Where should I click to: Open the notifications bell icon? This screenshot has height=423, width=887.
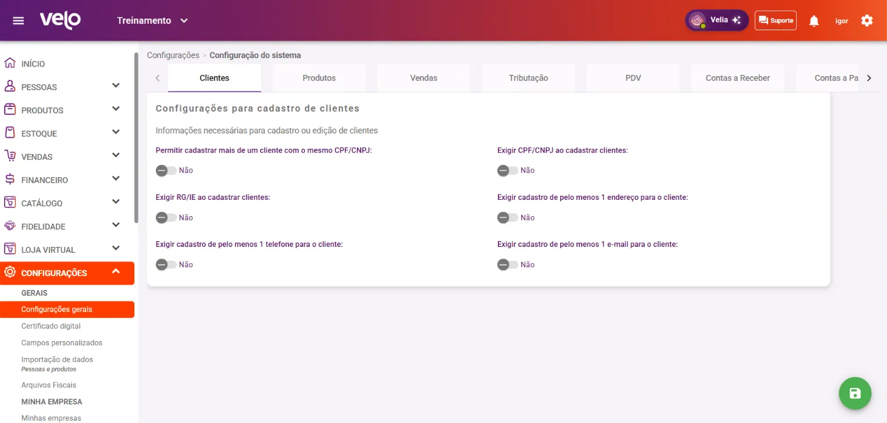click(x=814, y=21)
